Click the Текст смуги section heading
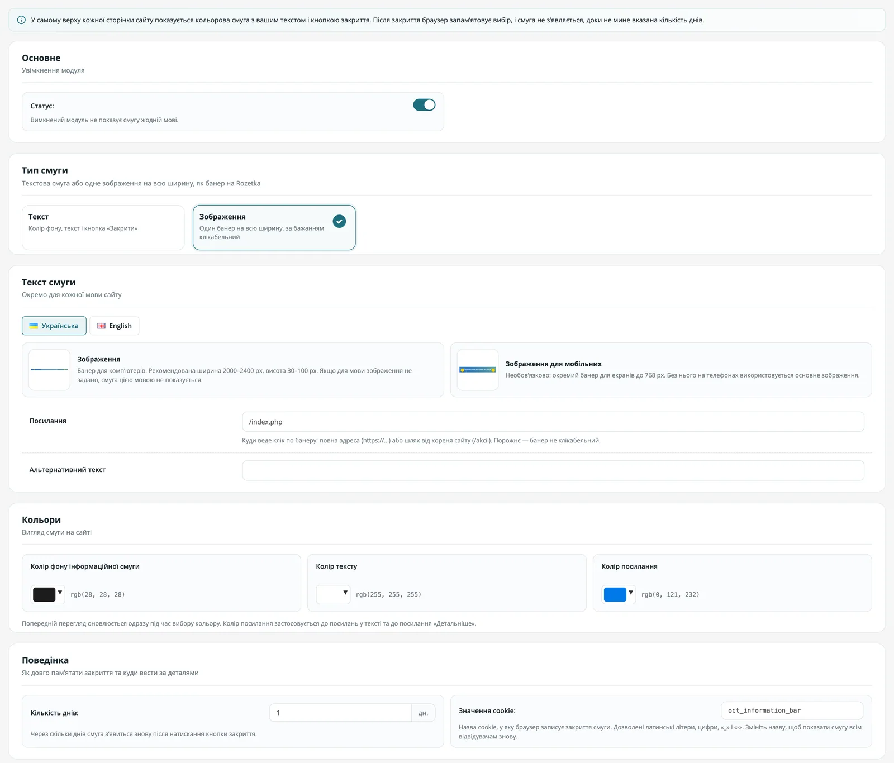This screenshot has width=894, height=763. coord(49,282)
